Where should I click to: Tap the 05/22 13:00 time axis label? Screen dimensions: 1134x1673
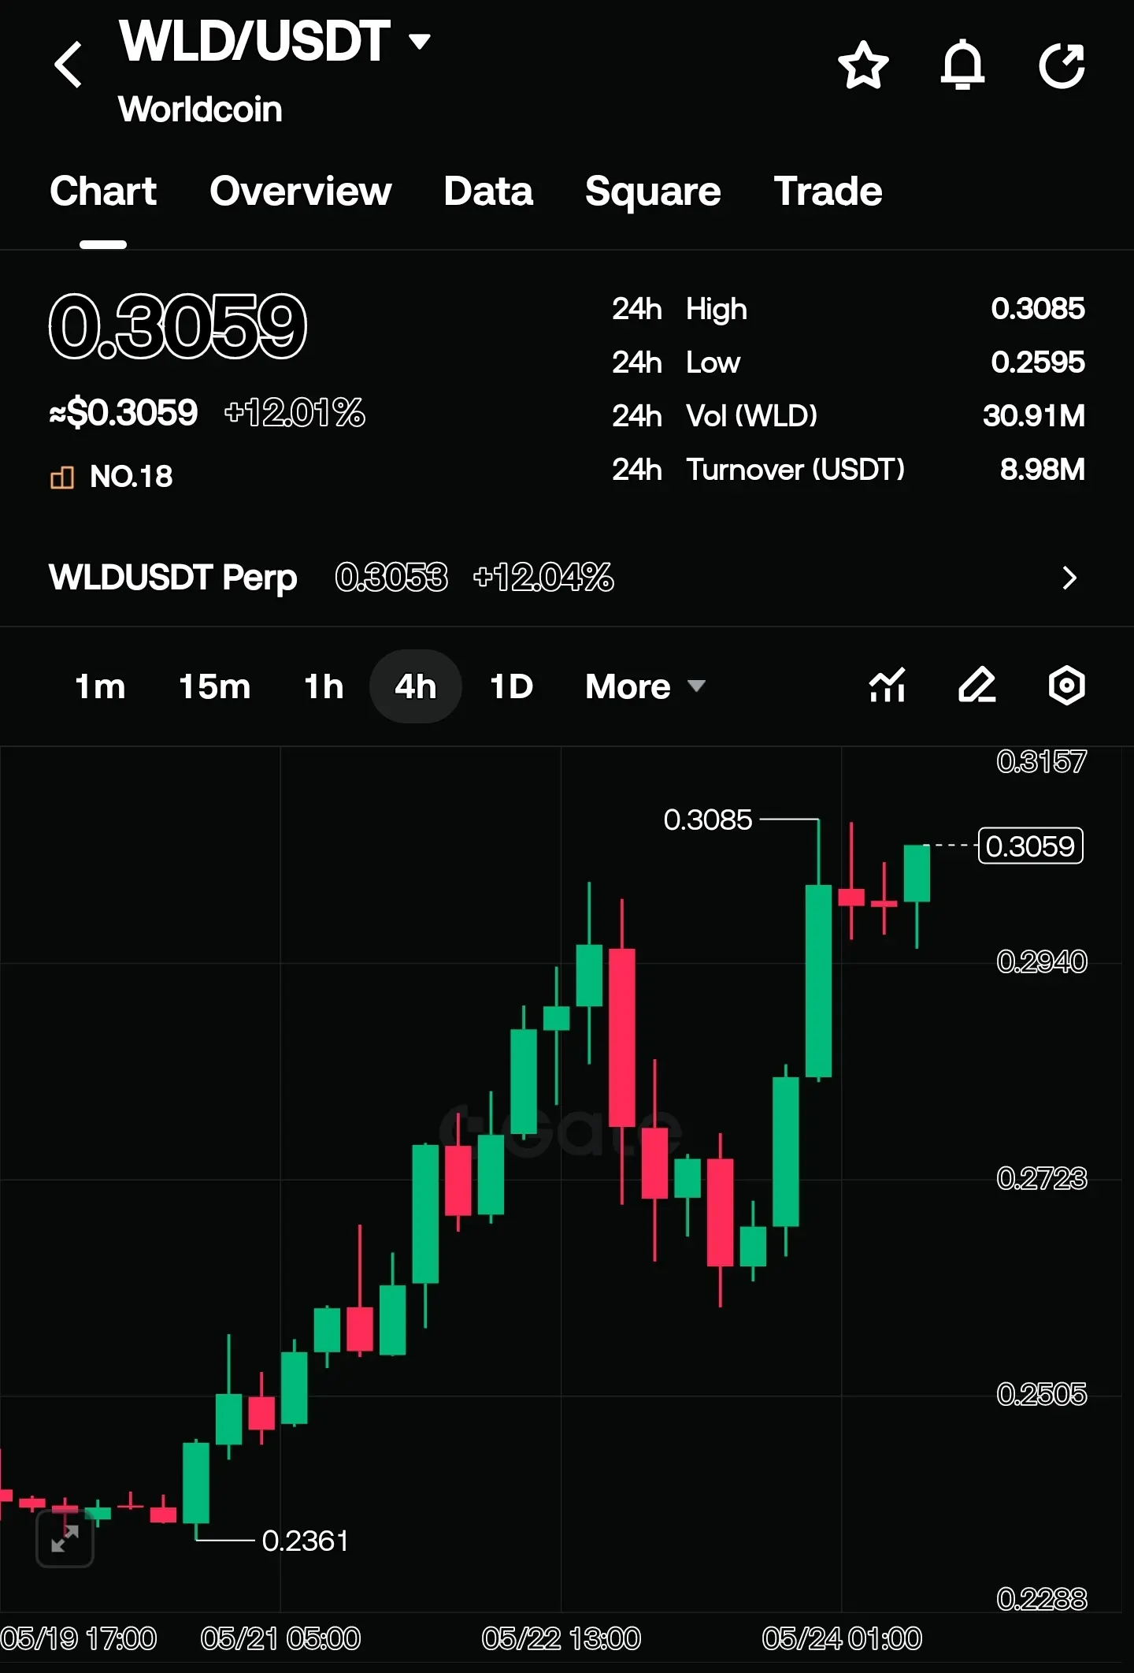point(561,1640)
